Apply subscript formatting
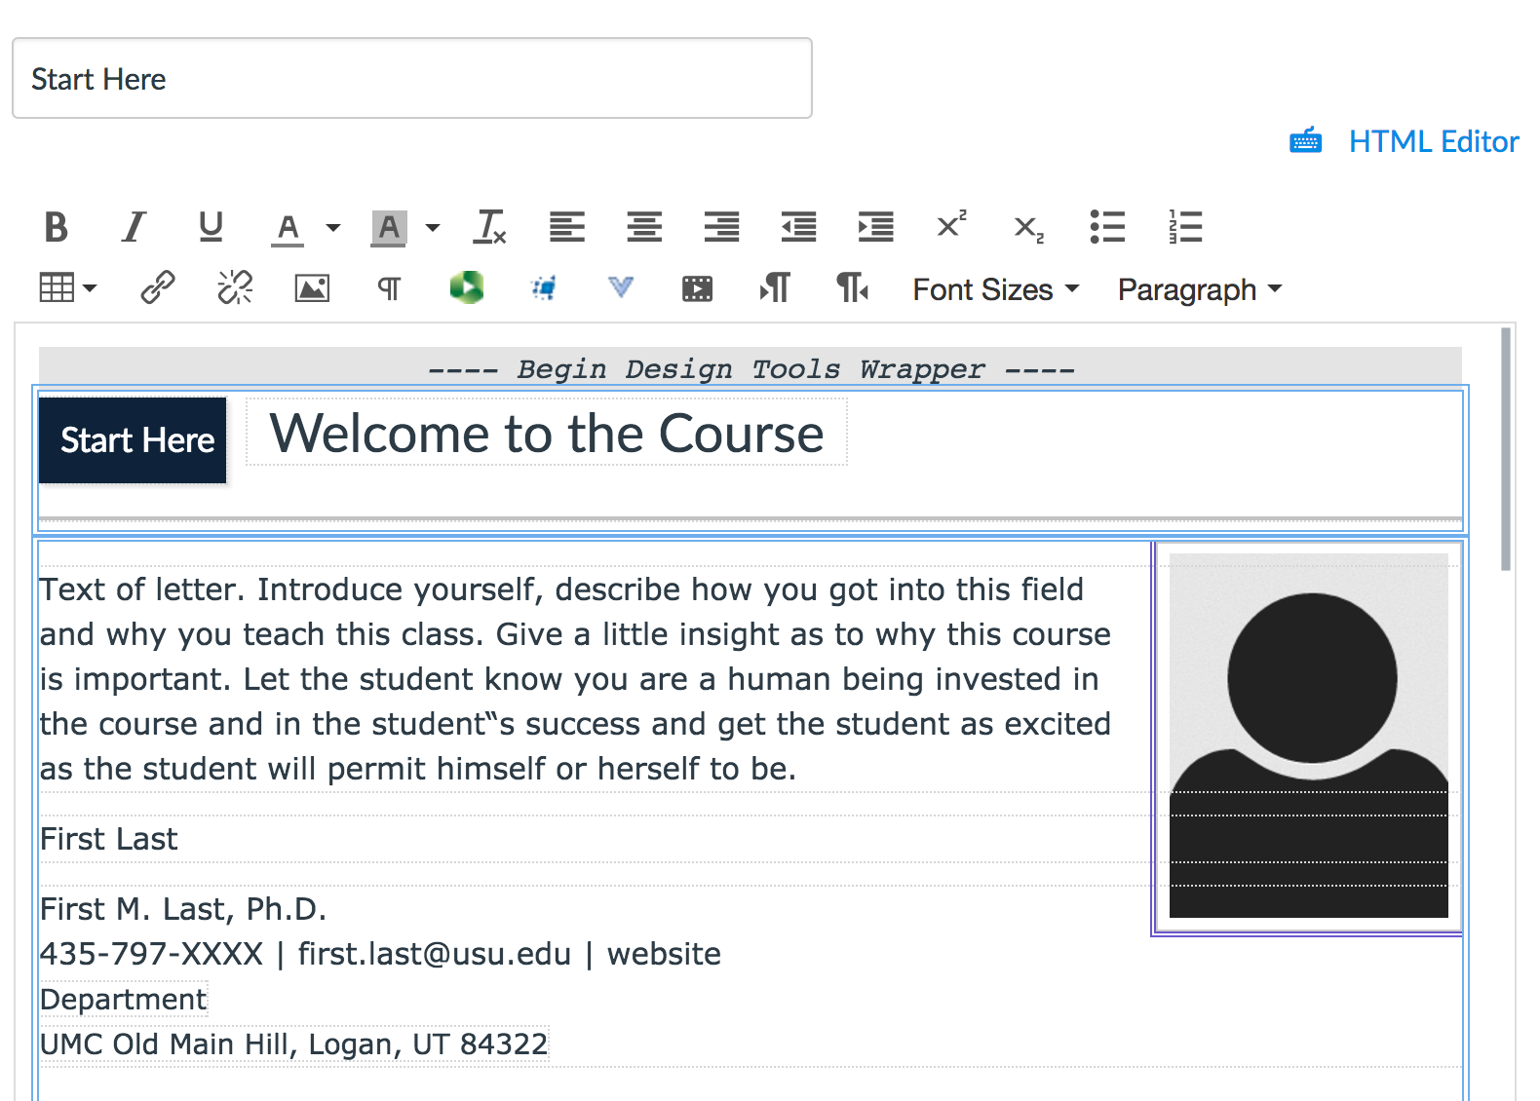This screenshot has width=1540, height=1101. pyautogui.click(x=1029, y=229)
